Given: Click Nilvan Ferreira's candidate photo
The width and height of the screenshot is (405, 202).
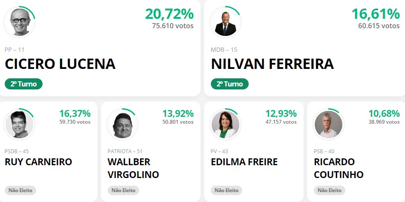Looking at the screenshot, I should [x=225, y=21].
